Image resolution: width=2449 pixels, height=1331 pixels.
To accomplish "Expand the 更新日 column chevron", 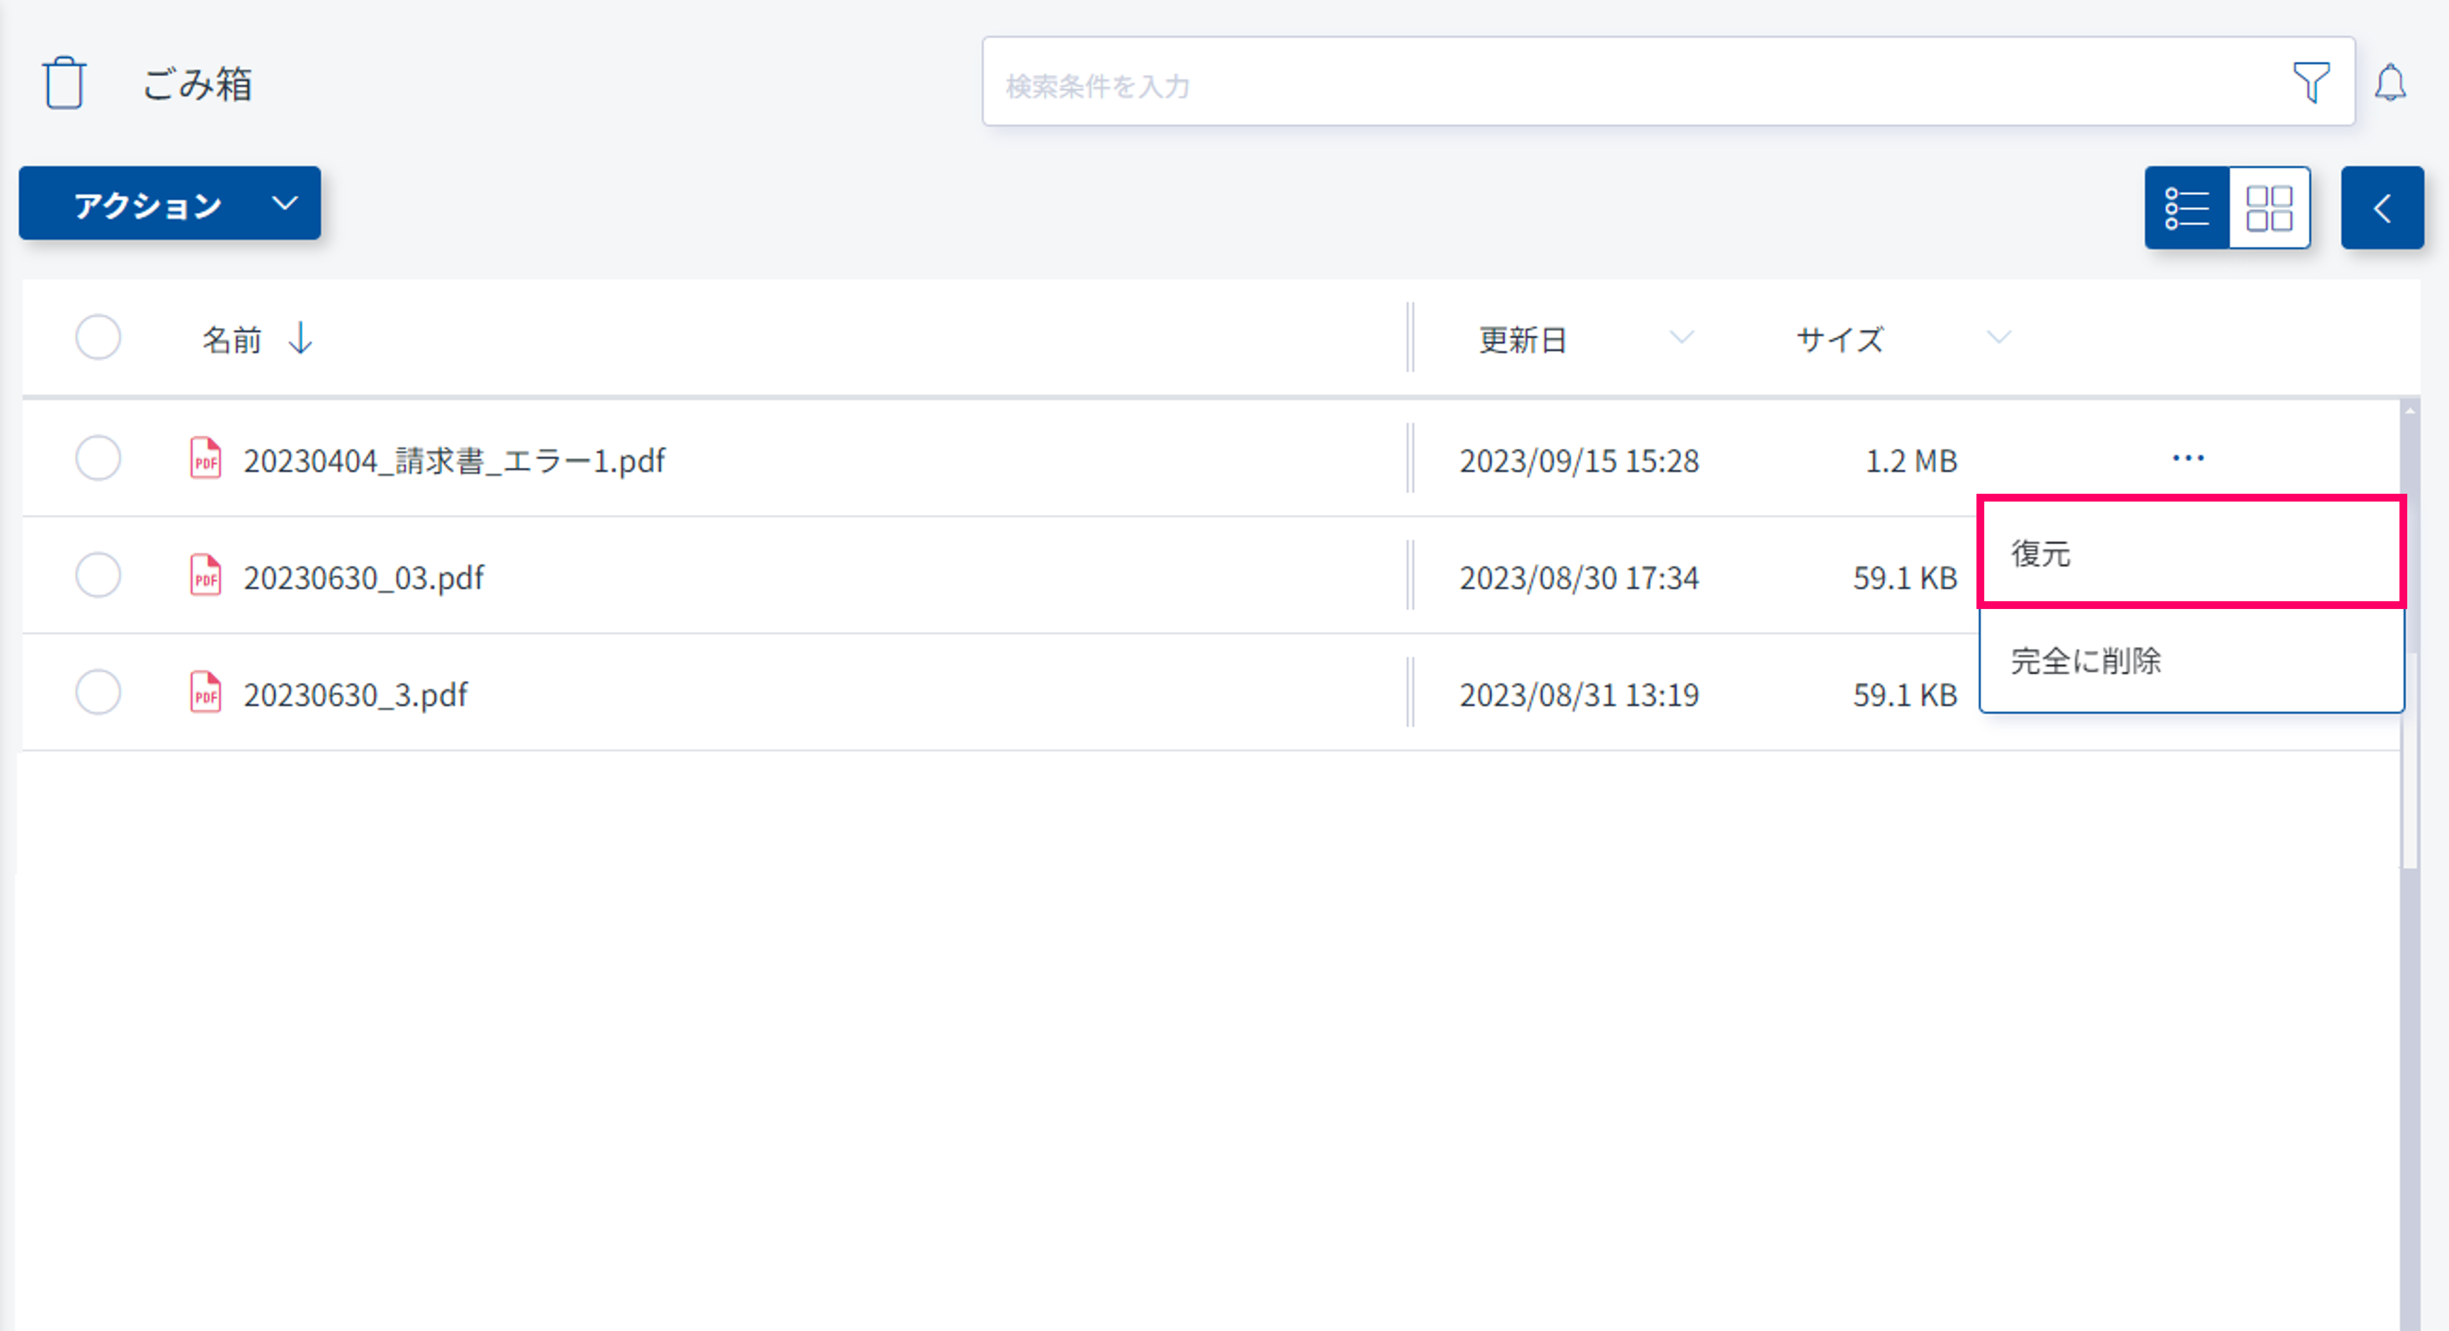I will point(1681,337).
